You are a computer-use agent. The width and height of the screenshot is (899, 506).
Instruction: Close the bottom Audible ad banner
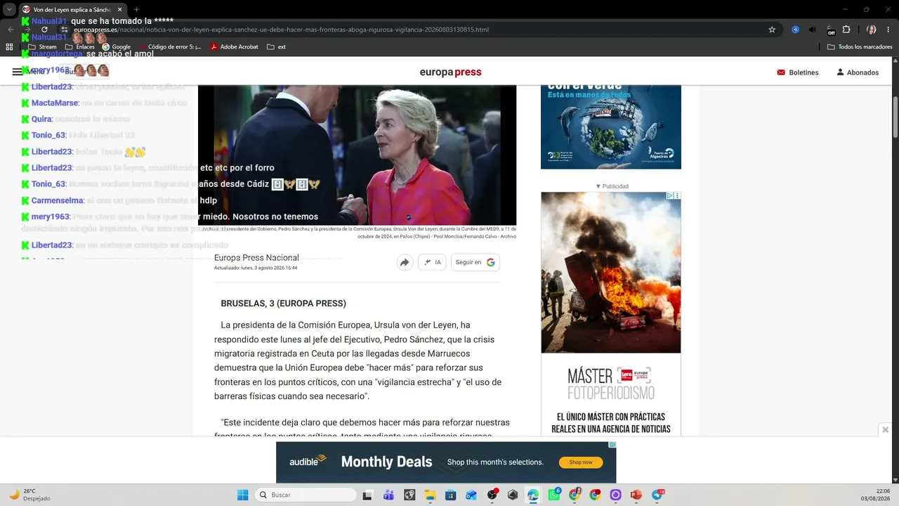pos(885,429)
